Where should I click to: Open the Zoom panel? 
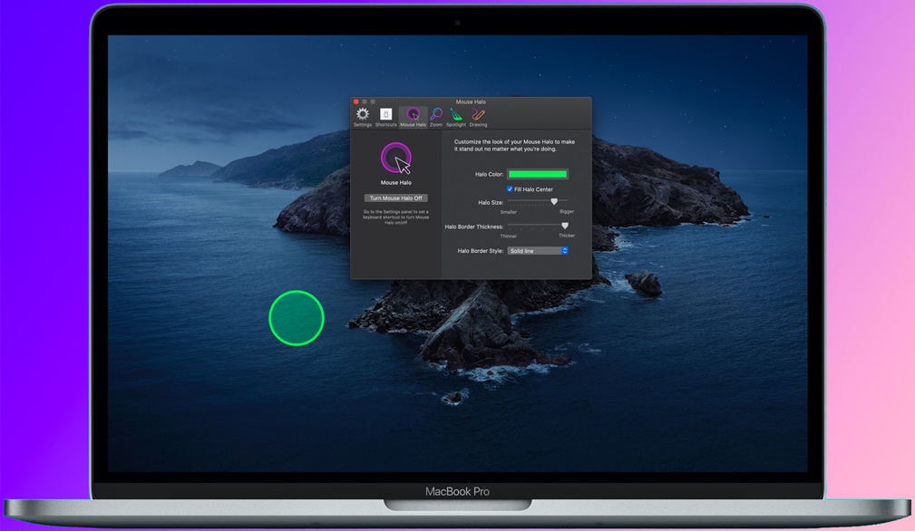click(x=435, y=114)
